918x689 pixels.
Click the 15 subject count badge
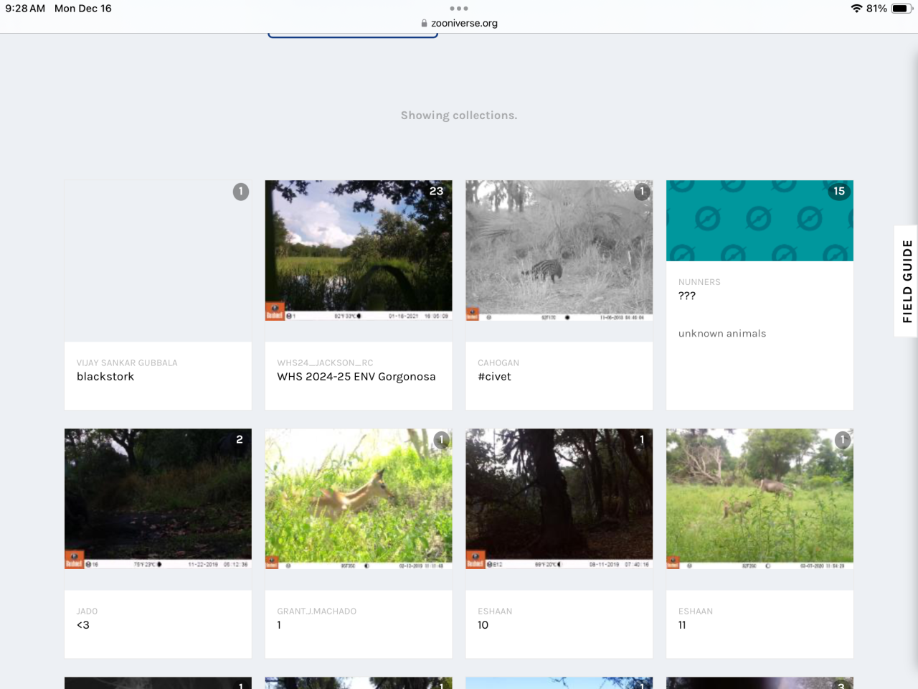[839, 191]
